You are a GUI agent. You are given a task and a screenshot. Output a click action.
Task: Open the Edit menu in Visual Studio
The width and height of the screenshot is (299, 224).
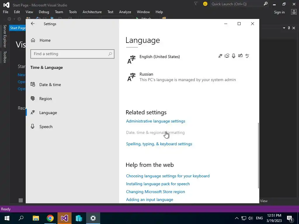17,12
